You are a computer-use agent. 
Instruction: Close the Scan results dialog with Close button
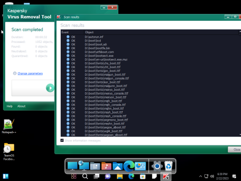235,150
